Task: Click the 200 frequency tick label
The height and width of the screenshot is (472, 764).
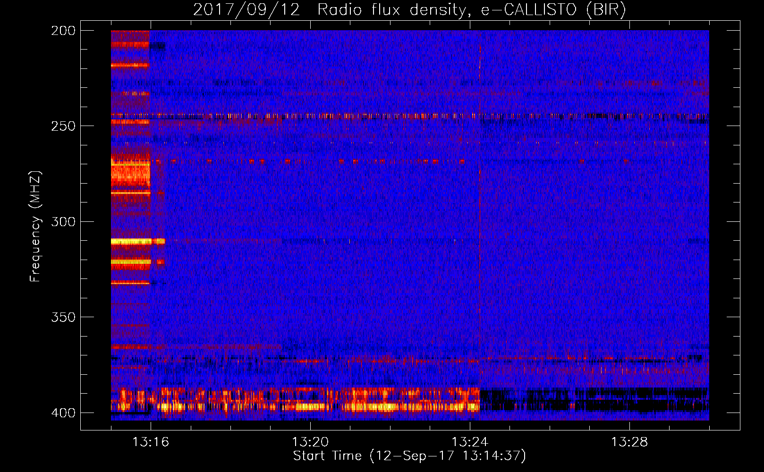Action: (63, 31)
